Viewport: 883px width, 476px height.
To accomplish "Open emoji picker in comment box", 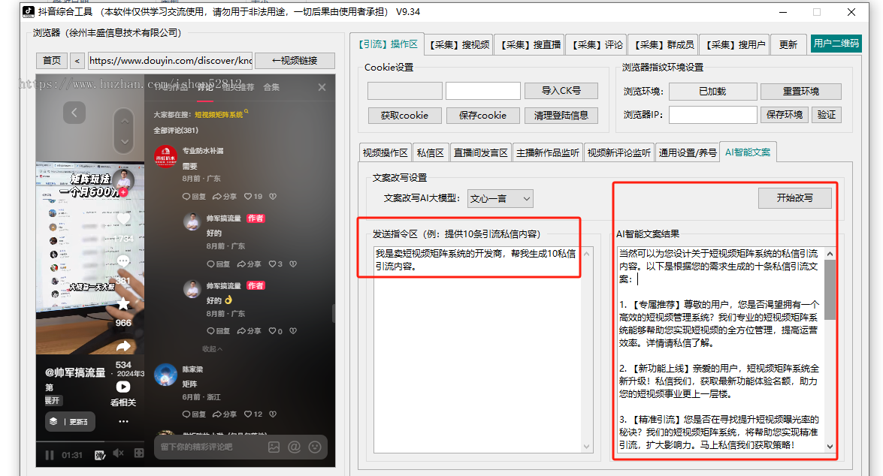I will tap(315, 447).
